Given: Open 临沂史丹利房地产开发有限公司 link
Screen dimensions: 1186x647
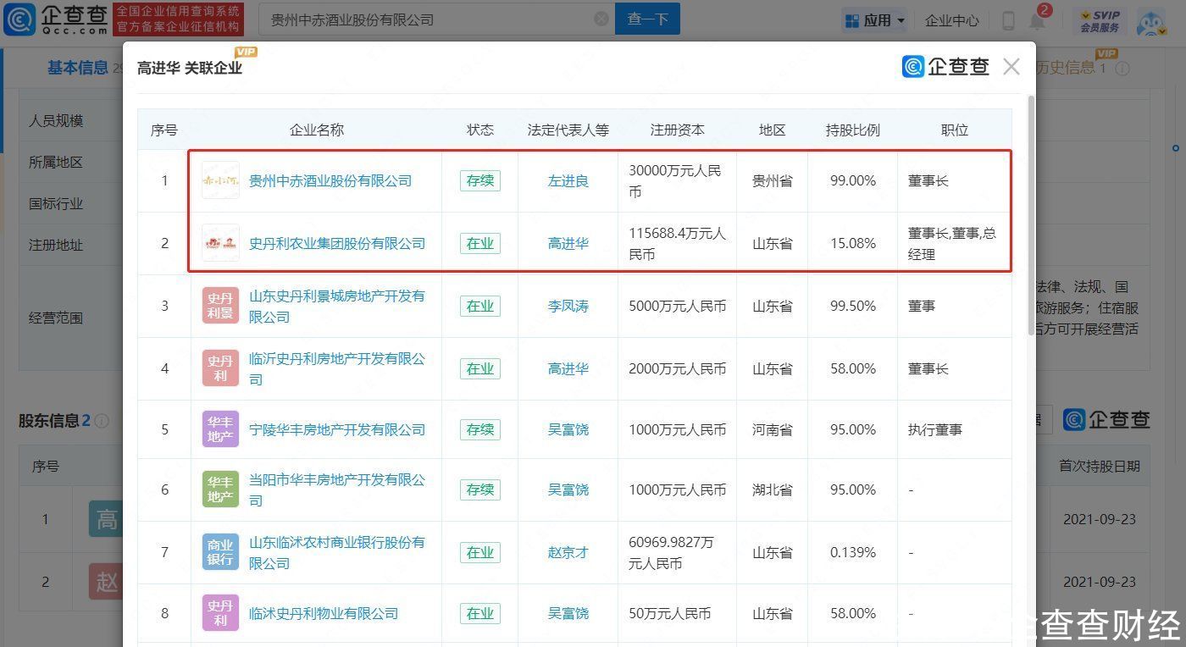Looking at the screenshot, I should [337, 368].
